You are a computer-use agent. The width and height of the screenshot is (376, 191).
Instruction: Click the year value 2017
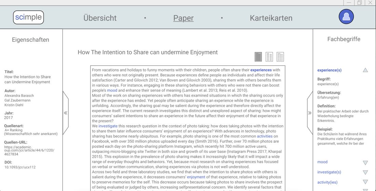9,118
